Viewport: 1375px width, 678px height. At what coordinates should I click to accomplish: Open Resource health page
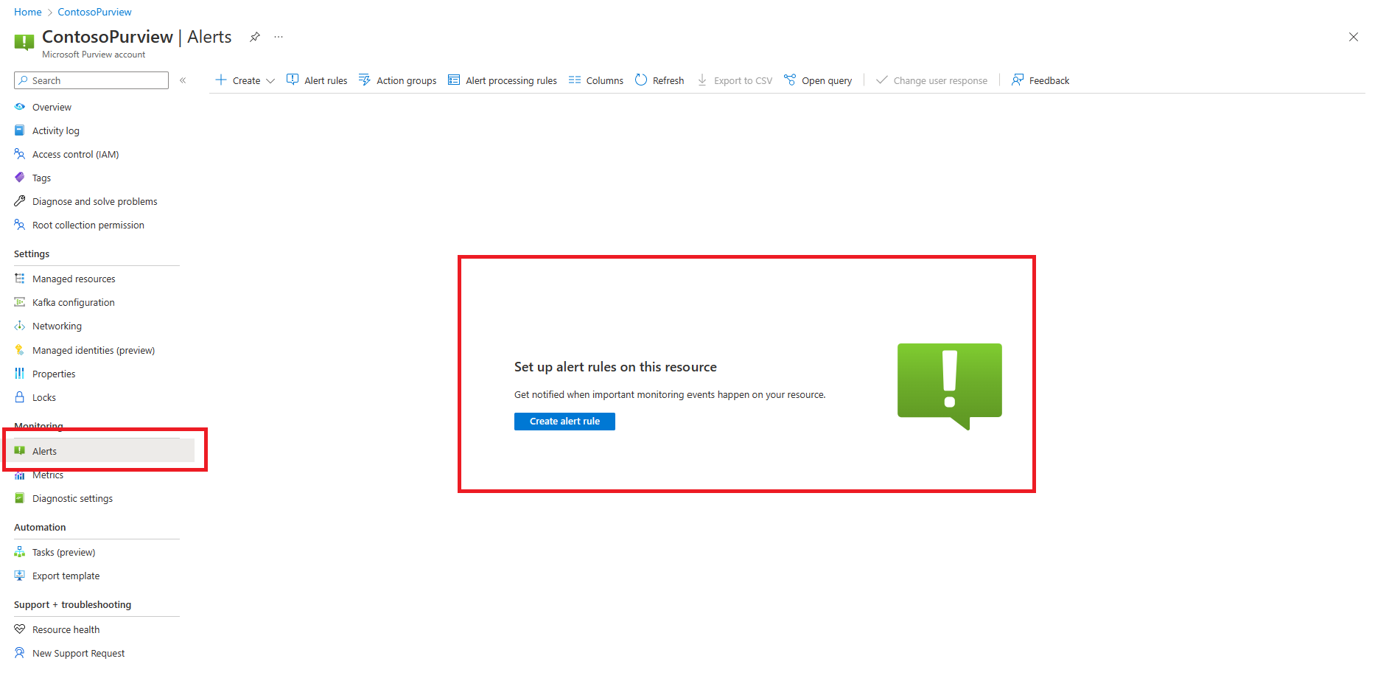click(66, 629)
